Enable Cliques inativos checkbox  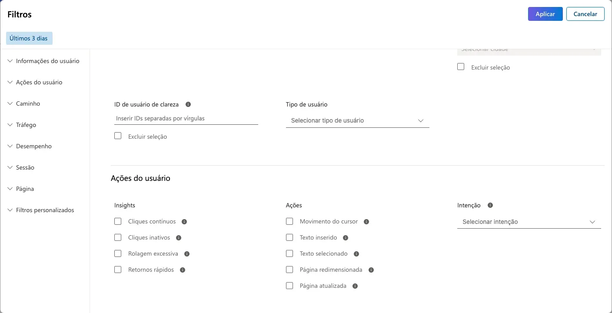pyautogui.click(x=118, y=237)
